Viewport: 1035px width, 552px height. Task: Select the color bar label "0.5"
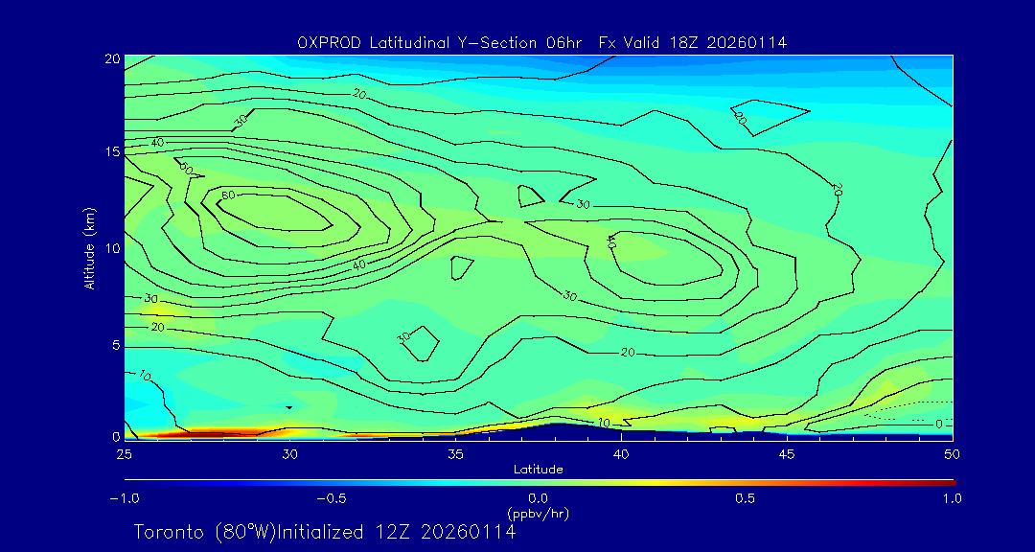pyautogui.click(x=746, y=498)
